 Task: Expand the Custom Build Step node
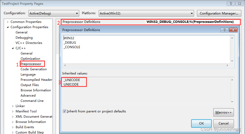(x=13, y=132)
